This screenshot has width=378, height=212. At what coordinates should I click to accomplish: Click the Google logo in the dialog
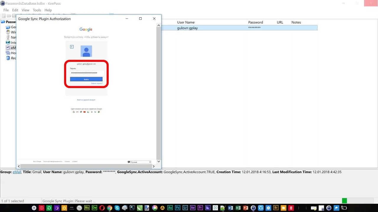(x=86, y=29)
